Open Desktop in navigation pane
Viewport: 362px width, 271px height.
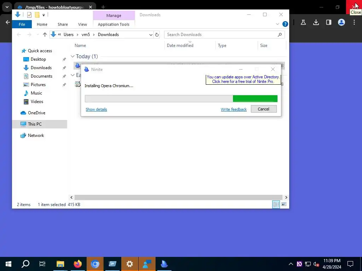(x=38, y=59)
